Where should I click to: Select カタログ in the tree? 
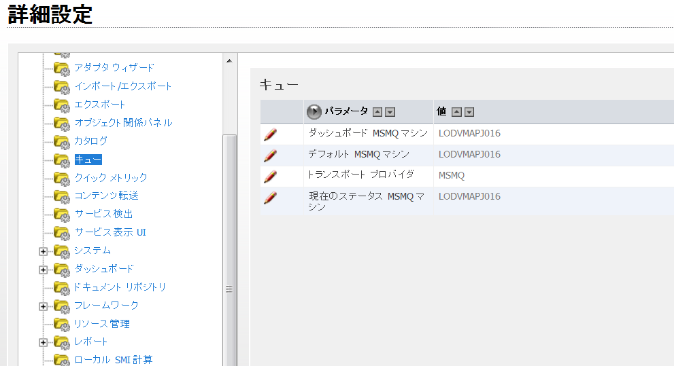[x=90, y=141]
